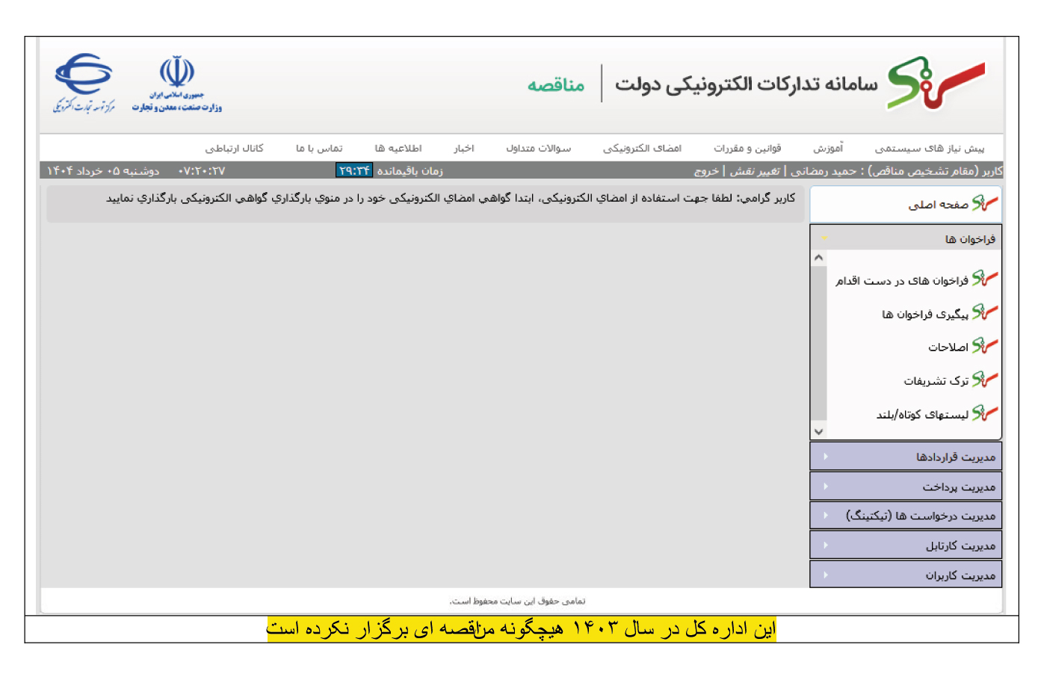1041x680 pixels.
Task: Click the icon beside صفحه اصلی
Action: coord(985,203)
